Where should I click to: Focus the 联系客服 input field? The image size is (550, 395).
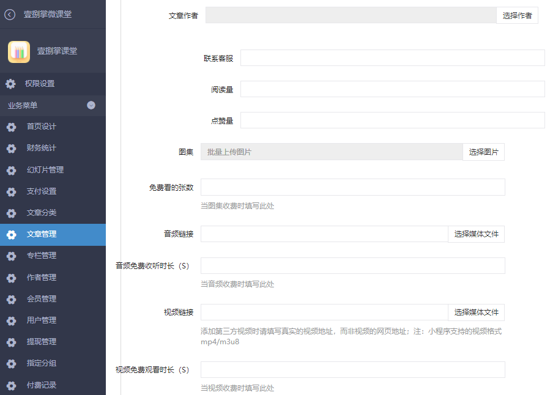pyautogui.click(x=393, y=58)
